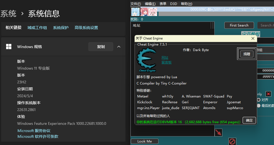Screen dimensions: 274x145
Task: Click the name SER[G]ANT in credits
Action: [x=191, y=108]
